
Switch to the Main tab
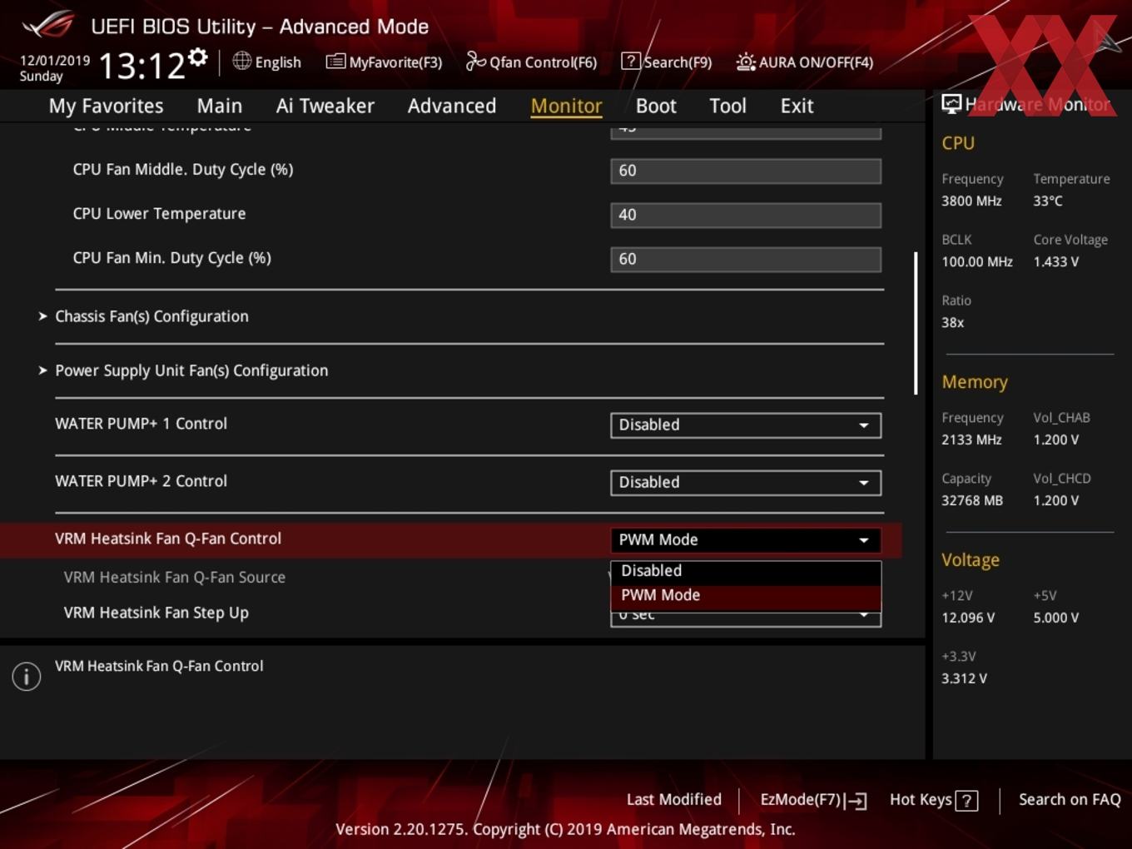220,106
